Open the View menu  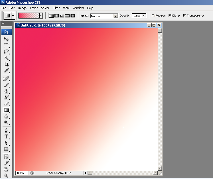[66, 8]
